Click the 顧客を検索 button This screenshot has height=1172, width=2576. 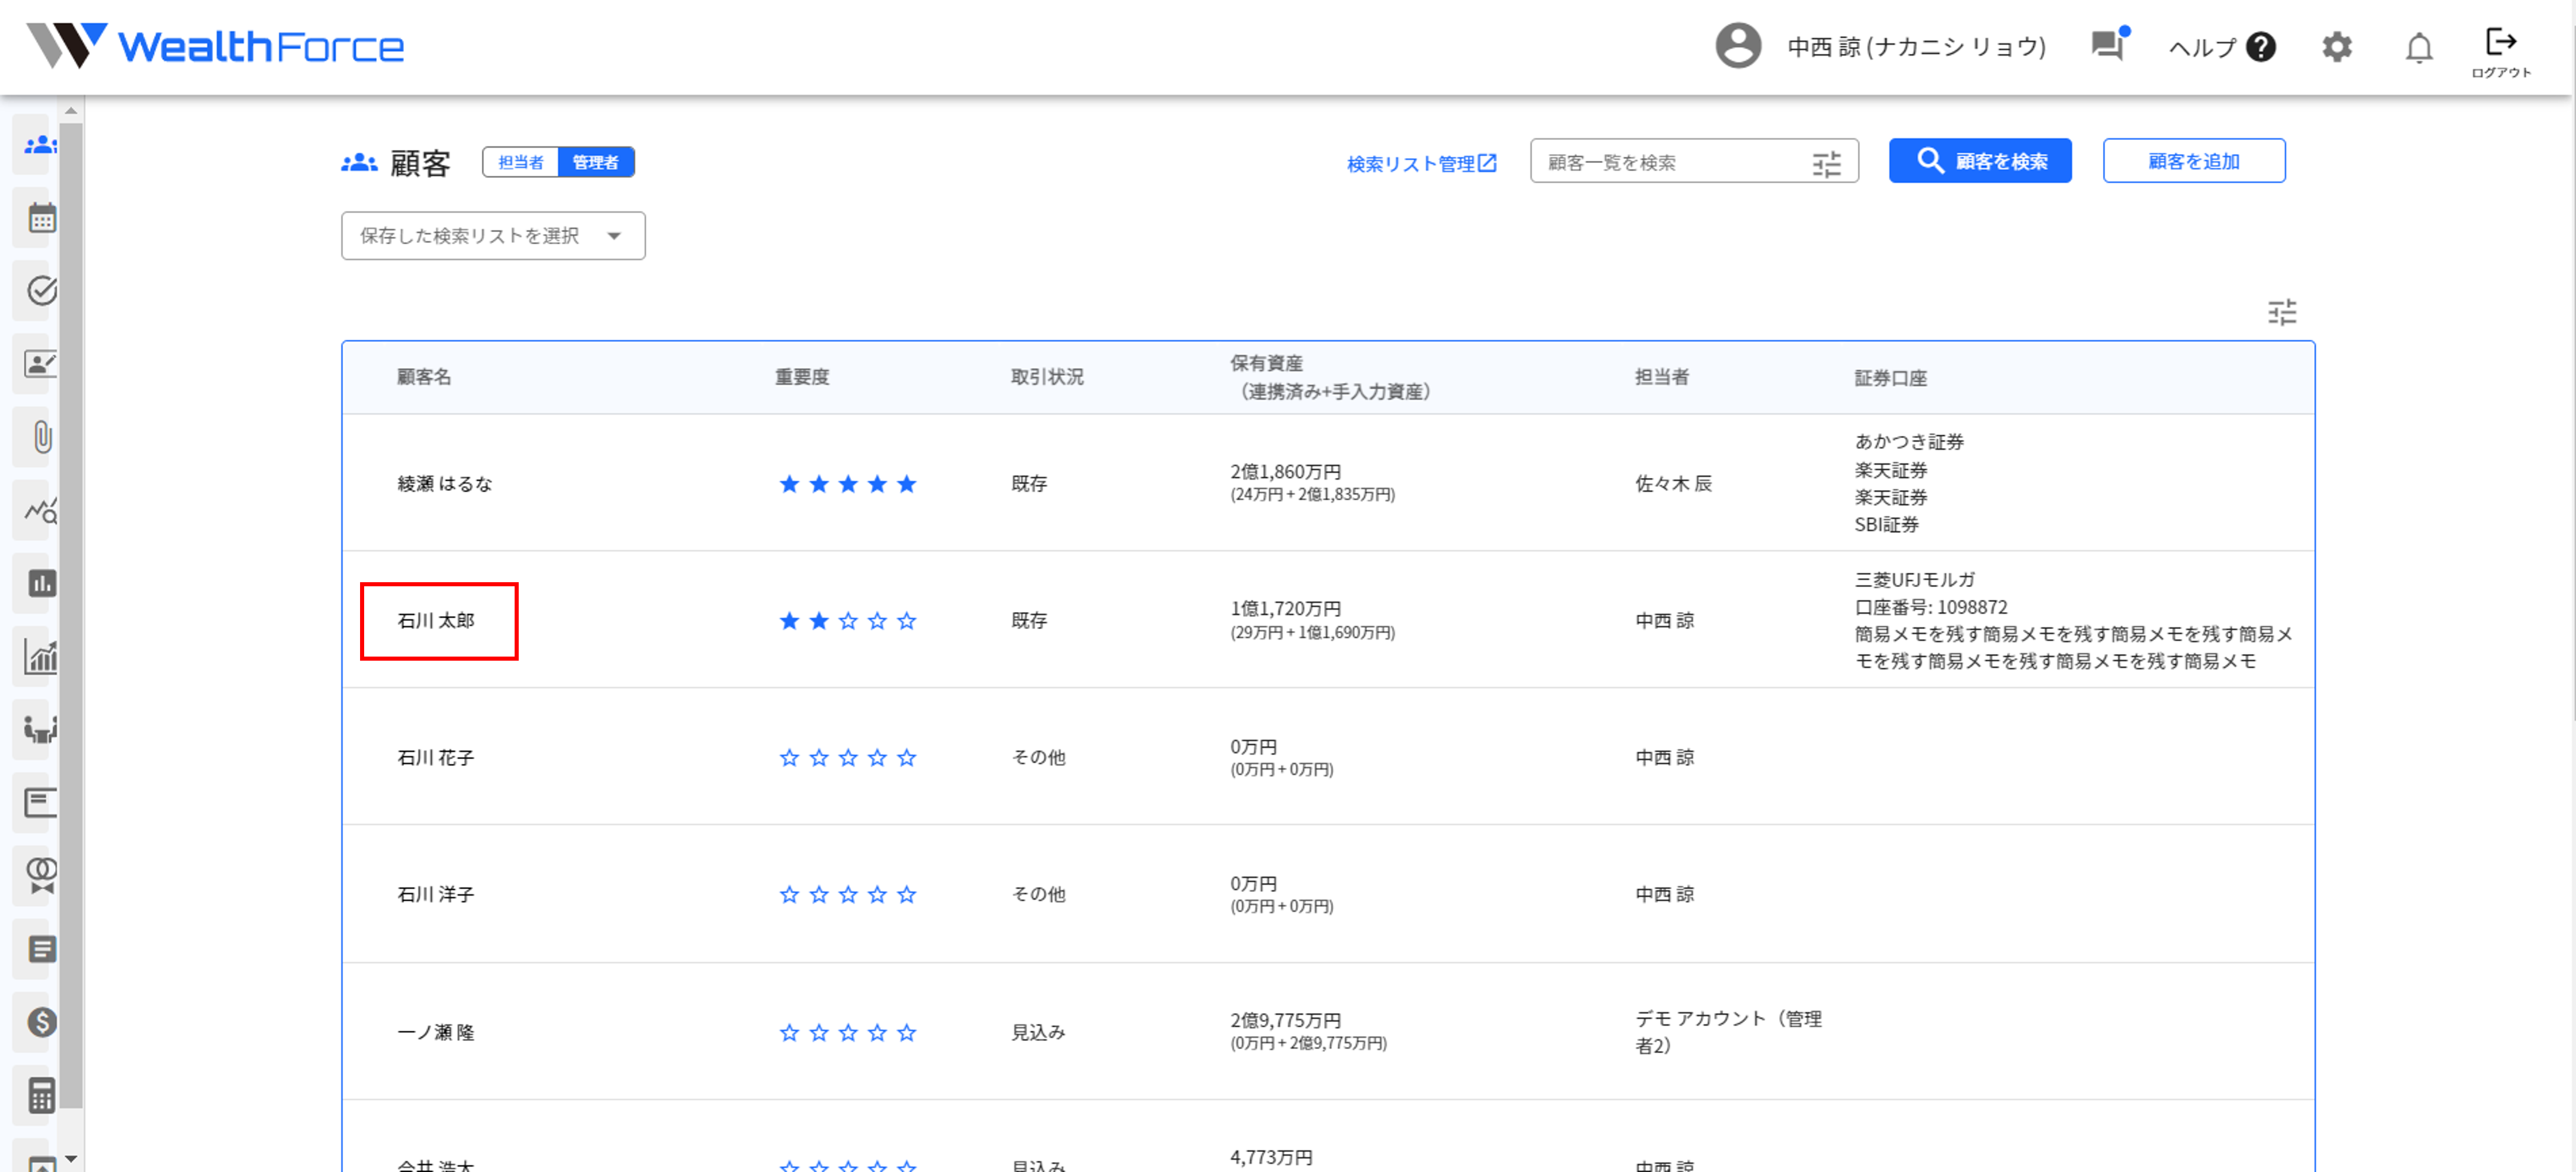(x=1979, y=161)
